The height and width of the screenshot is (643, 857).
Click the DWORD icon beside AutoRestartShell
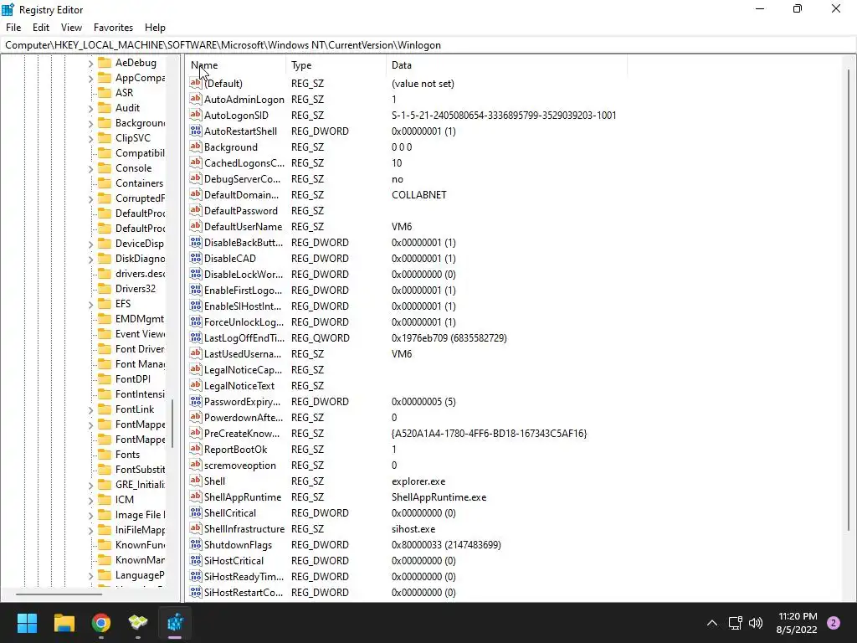[196, 131]
